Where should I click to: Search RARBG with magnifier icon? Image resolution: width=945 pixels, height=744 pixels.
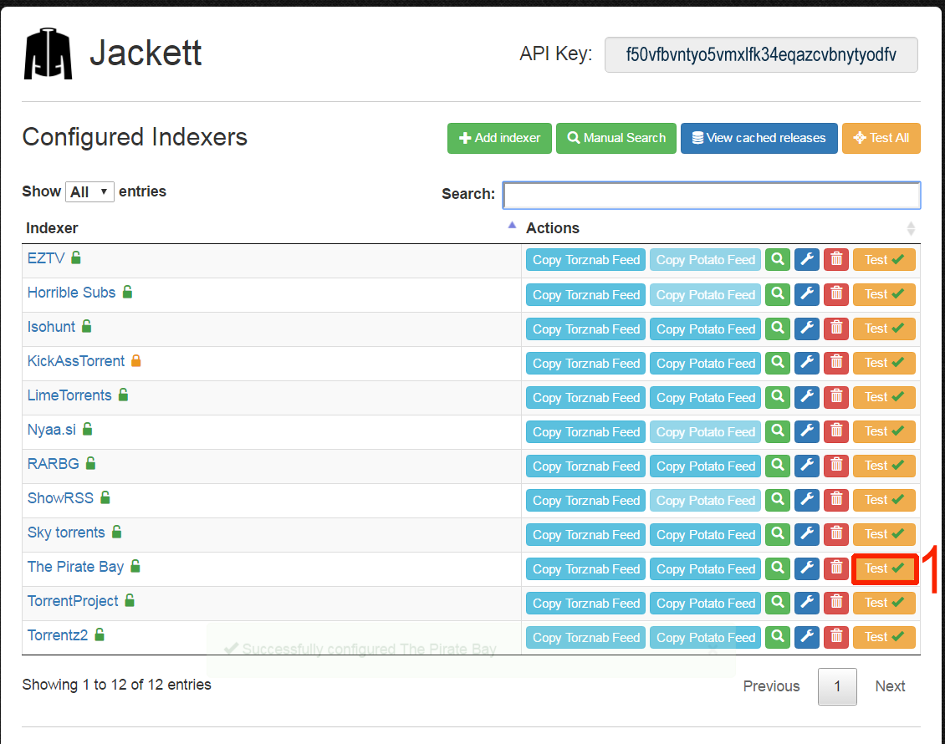778,466
